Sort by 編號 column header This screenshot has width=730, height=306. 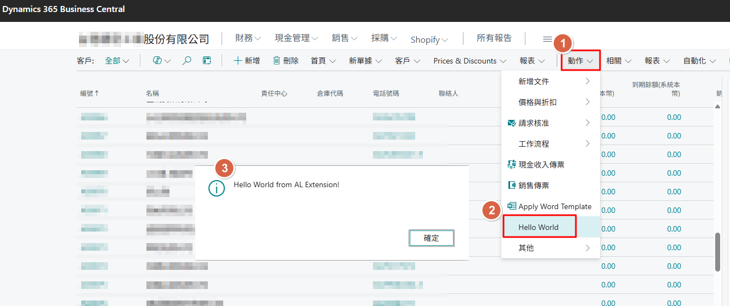coord(89,94)
